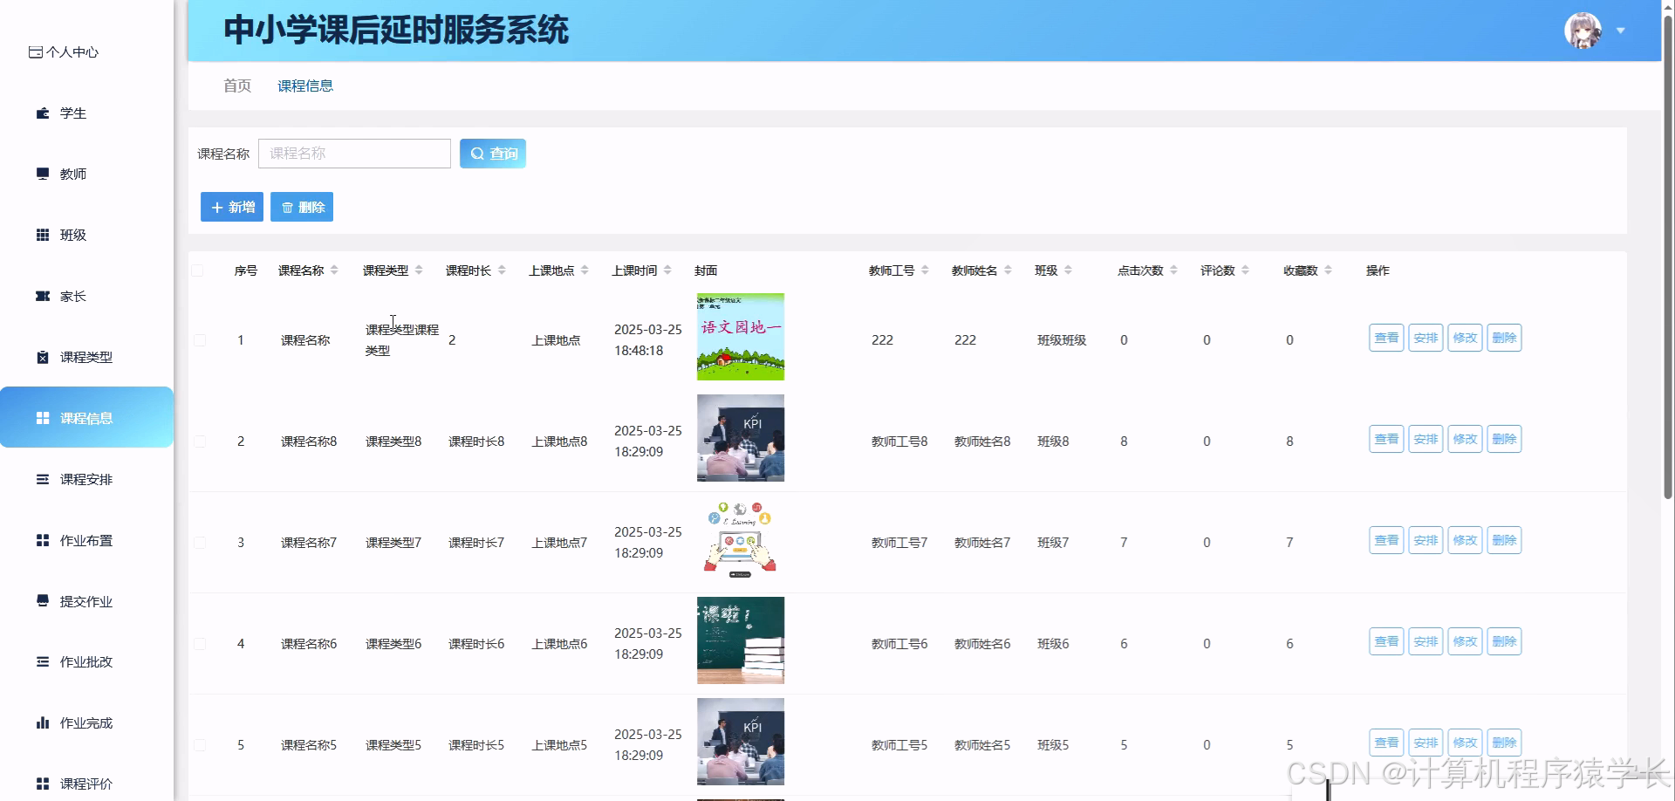Screen dimensions: 1675x801
Task: Check the select-all checkbox in table header
Action: 199,270
